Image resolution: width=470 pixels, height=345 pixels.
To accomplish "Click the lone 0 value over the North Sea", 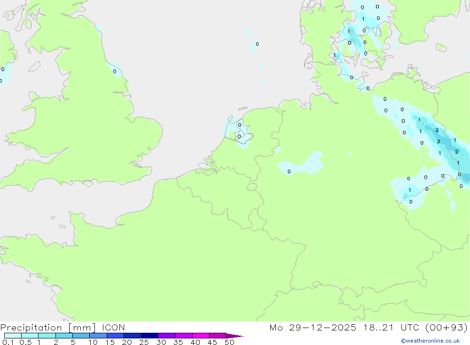I will tap(257, 44).
